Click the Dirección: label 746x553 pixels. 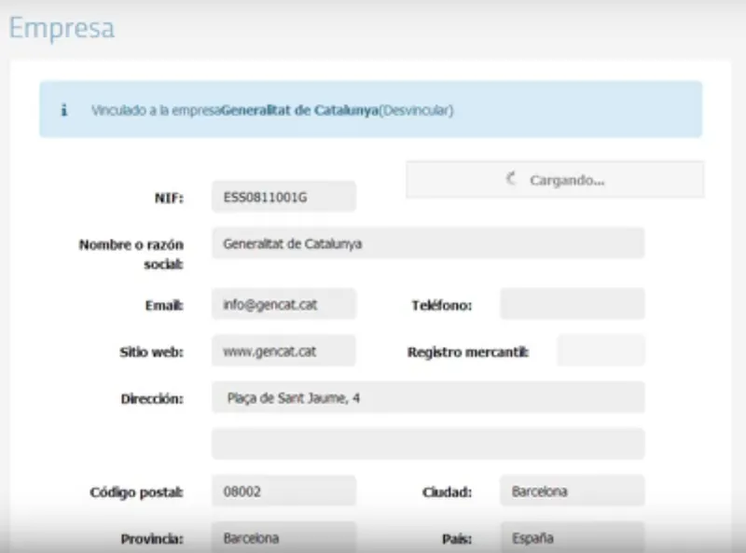click(152, 398)
